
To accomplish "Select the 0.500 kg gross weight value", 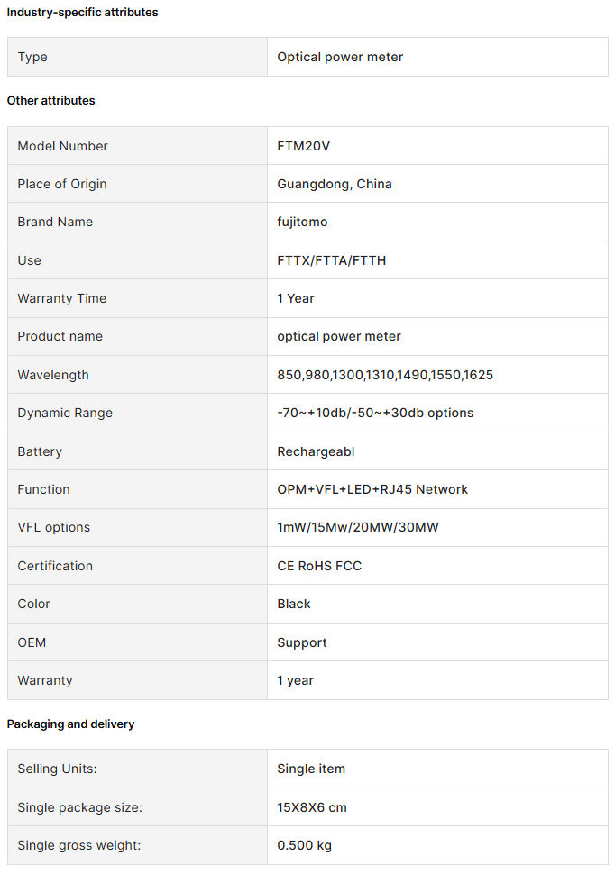I will [304, 845].
